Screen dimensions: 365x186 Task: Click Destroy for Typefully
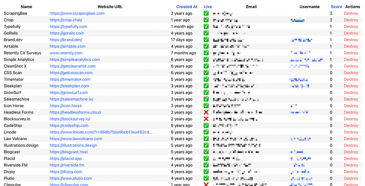pos(351,27)
